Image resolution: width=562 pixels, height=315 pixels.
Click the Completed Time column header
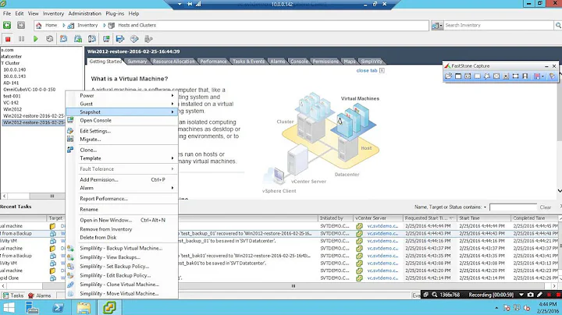point(534,218)
